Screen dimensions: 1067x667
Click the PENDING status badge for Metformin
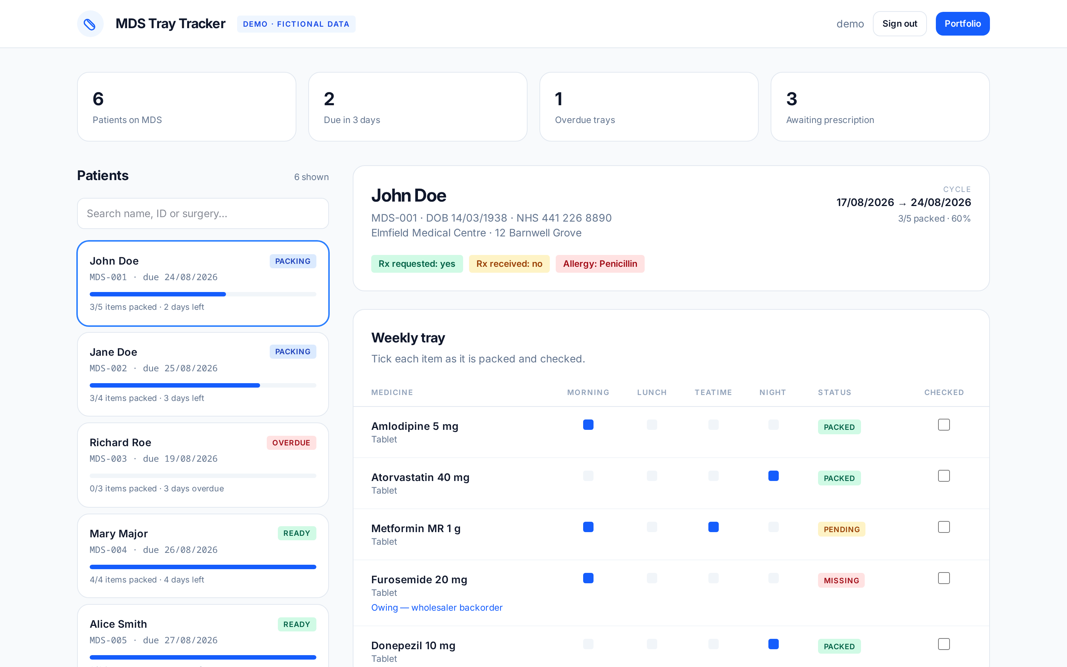pos(841,530)
